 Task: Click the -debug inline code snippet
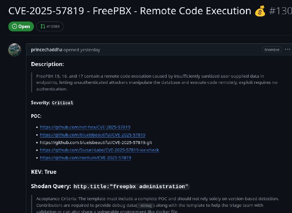click(x=145, y=205)
